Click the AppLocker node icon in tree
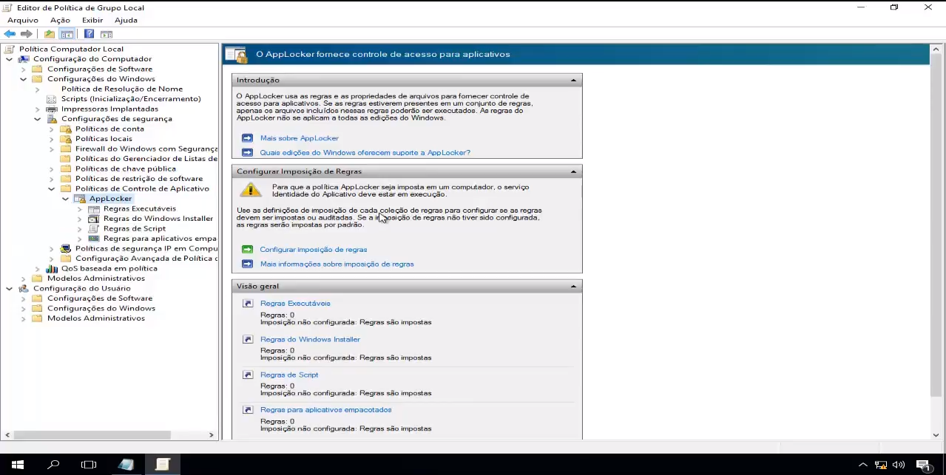 click(80, 199)
